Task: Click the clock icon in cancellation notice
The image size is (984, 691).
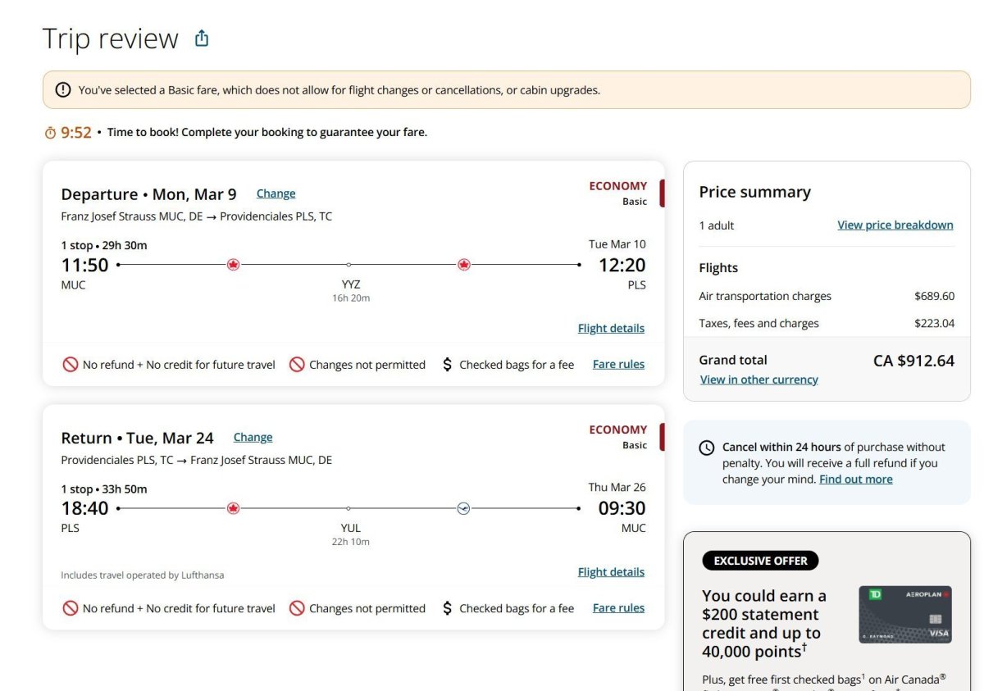Action: coord(706,448)
